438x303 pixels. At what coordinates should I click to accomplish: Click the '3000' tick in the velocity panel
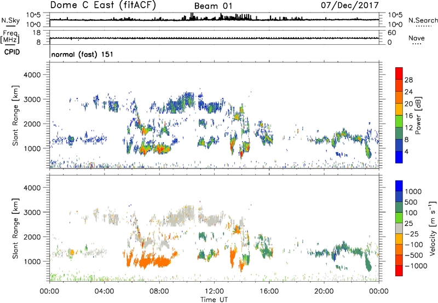(x=32, y=212)
